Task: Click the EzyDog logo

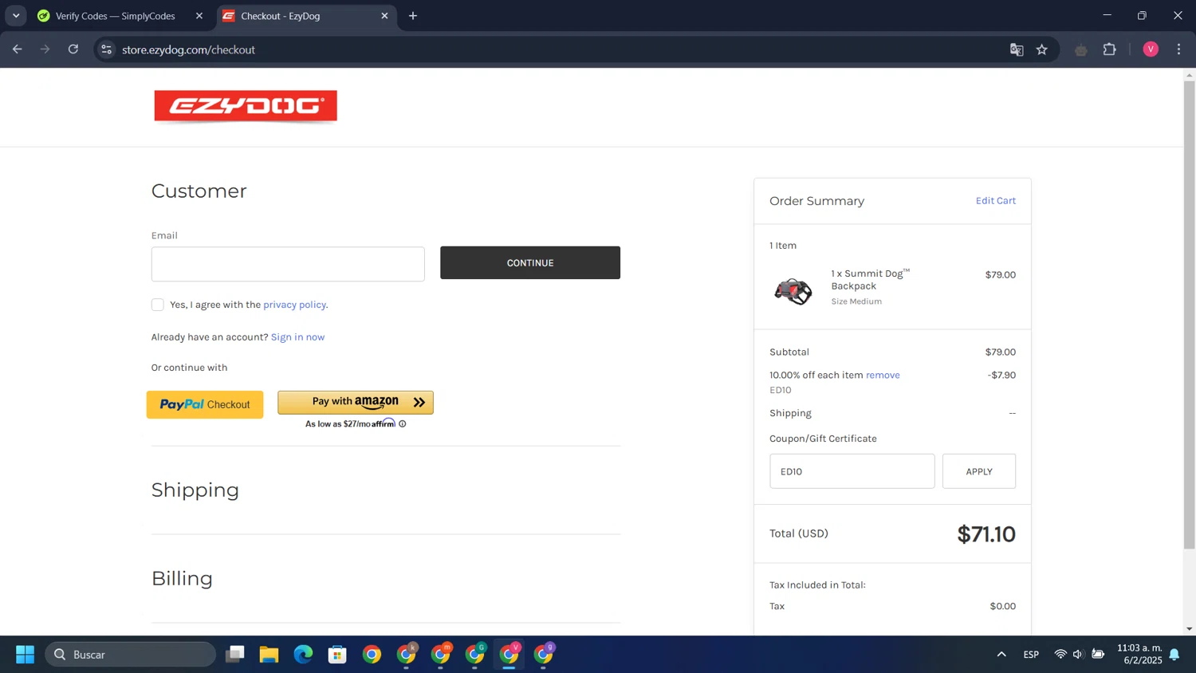Action: tap(246, 107)
